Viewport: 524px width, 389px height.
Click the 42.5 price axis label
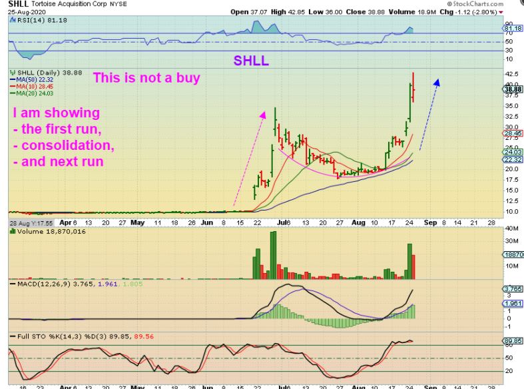[512, 74]
